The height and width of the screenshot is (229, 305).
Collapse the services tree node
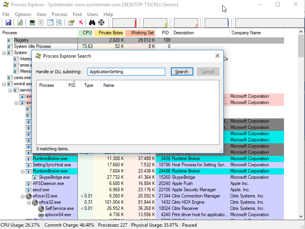(10, 90)
